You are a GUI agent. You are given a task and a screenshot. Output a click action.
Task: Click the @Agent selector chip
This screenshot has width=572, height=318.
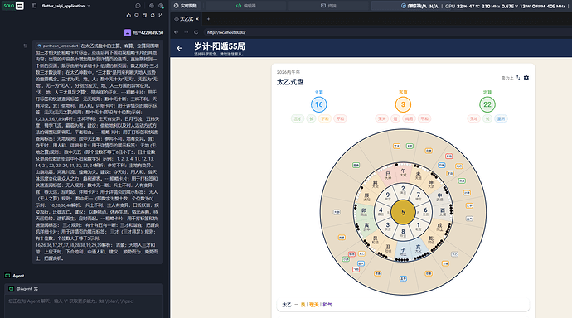click(24, 289)
